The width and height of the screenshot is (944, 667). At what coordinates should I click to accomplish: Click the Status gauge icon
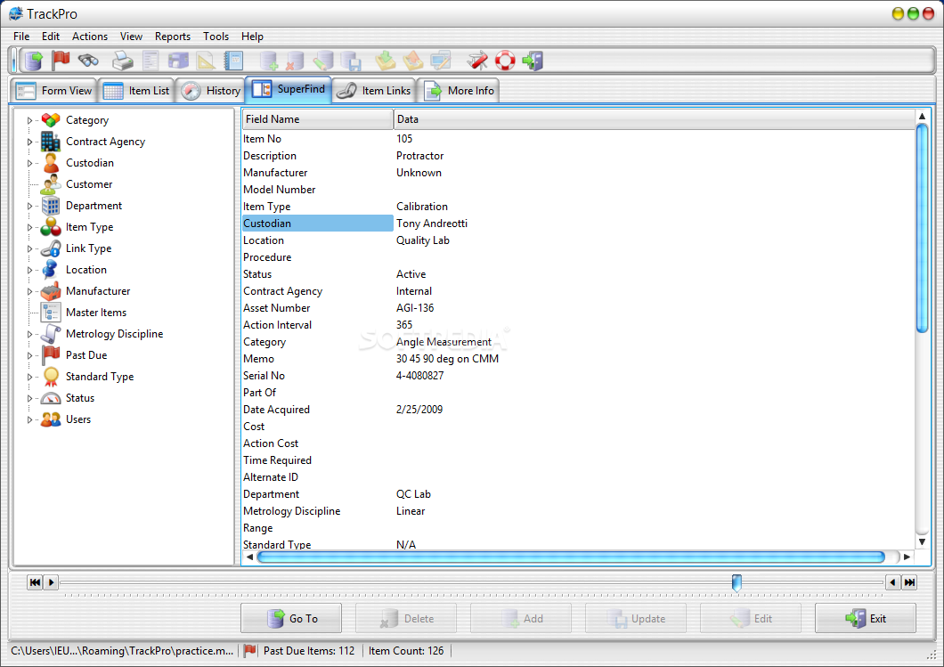tap(51, 398)
